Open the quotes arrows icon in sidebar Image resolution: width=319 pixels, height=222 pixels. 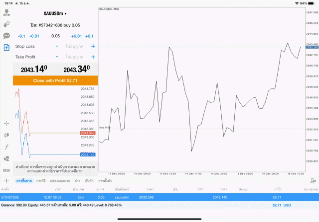point(6,24)
